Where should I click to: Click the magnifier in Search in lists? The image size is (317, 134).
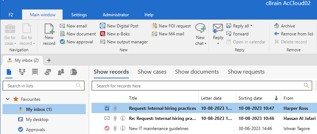pyautogui.click(x=79, y=86)
